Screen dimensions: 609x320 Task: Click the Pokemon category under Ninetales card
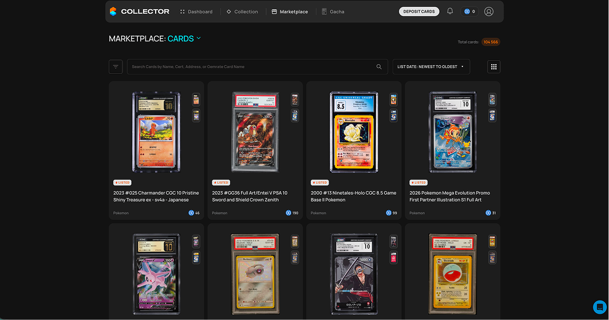tap(318, 213)
